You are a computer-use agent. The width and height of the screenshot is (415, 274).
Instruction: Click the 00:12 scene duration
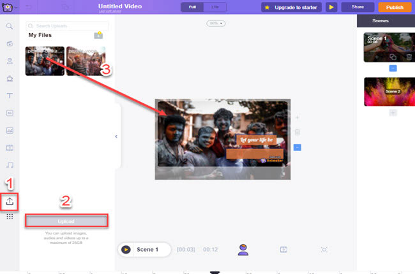click(x=211, y=249)
